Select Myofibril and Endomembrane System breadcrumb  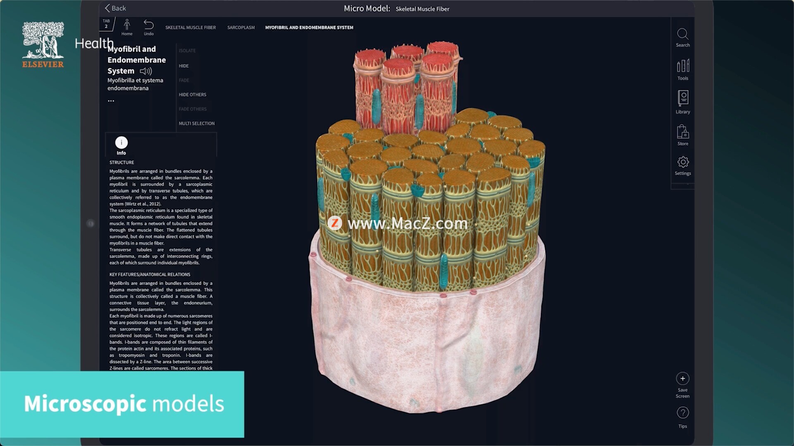coord(309,28)
